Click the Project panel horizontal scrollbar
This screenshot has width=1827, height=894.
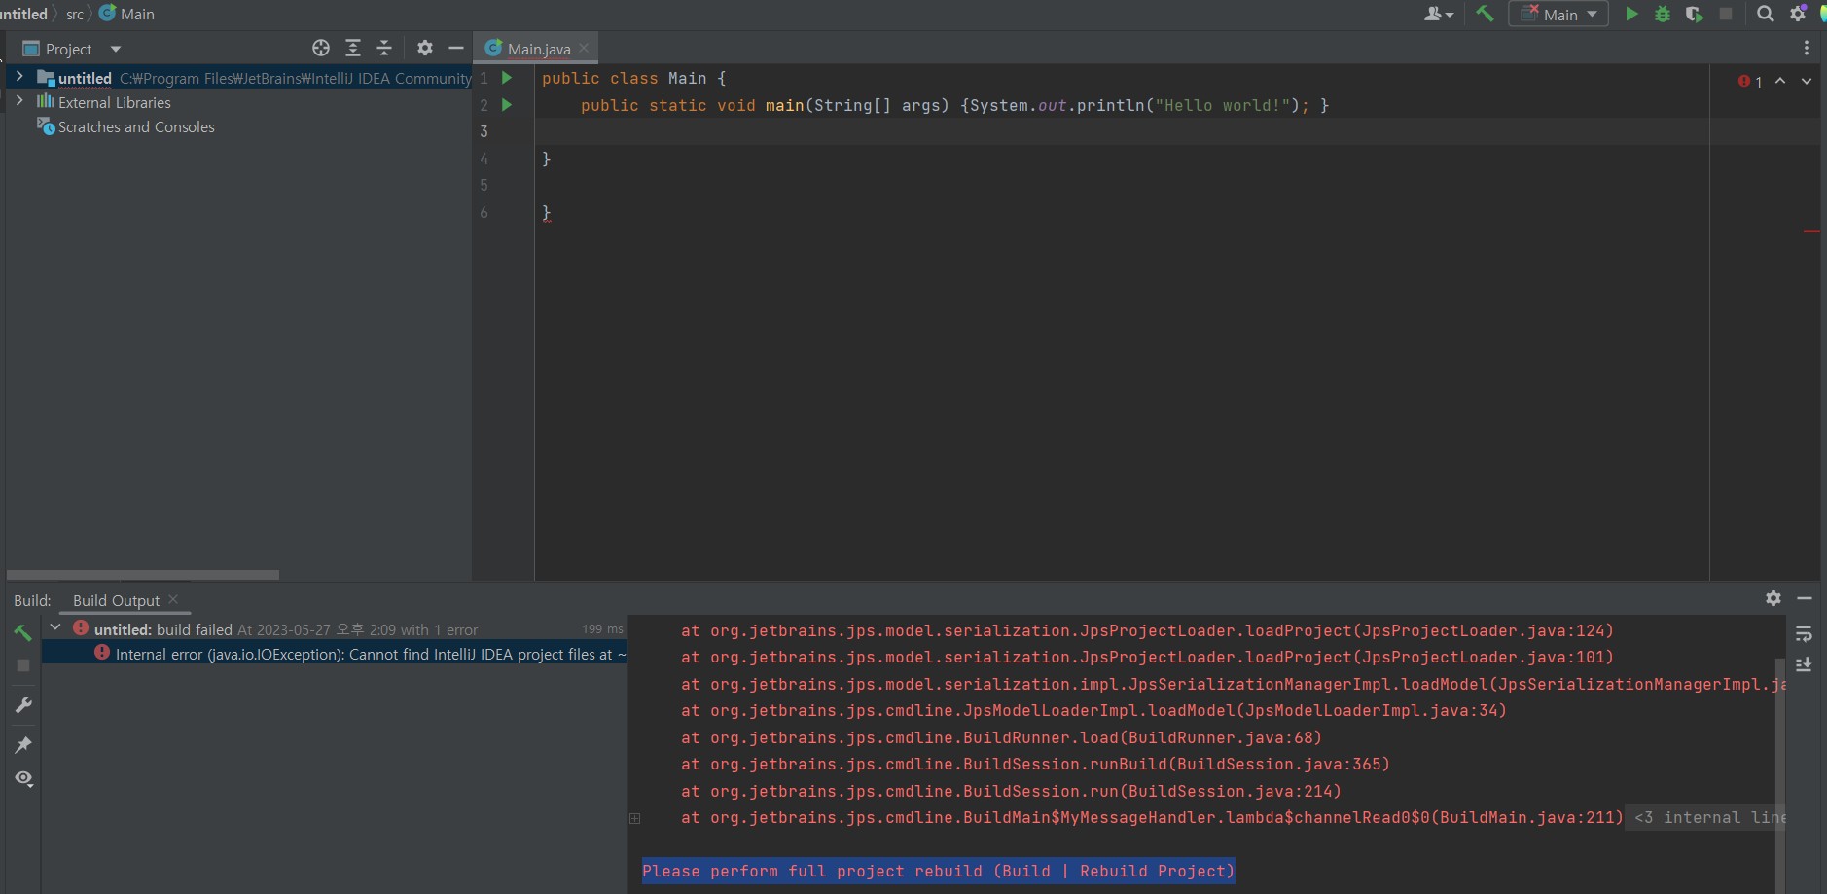pos(143,575)
